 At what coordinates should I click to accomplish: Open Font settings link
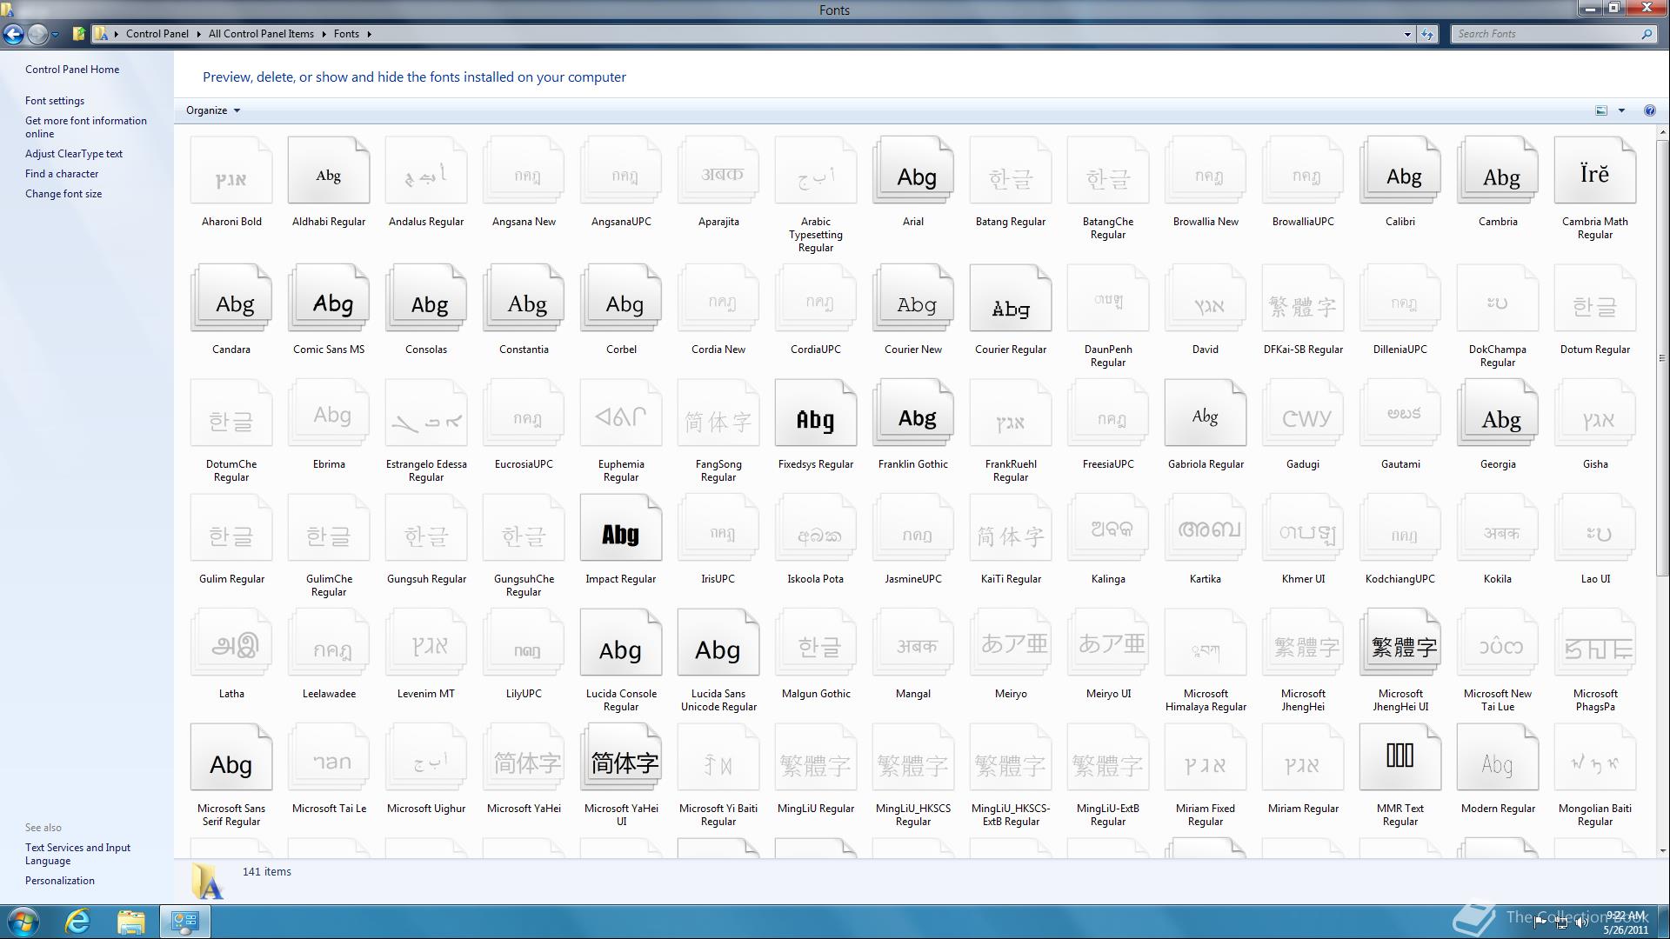(x=55, y=101)
